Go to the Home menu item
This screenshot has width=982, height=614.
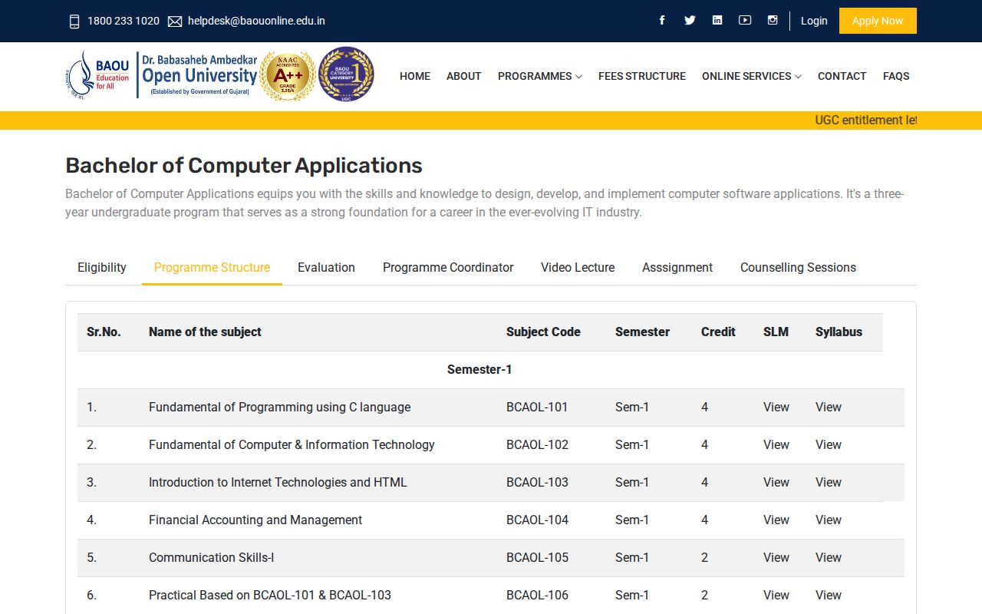415,76
